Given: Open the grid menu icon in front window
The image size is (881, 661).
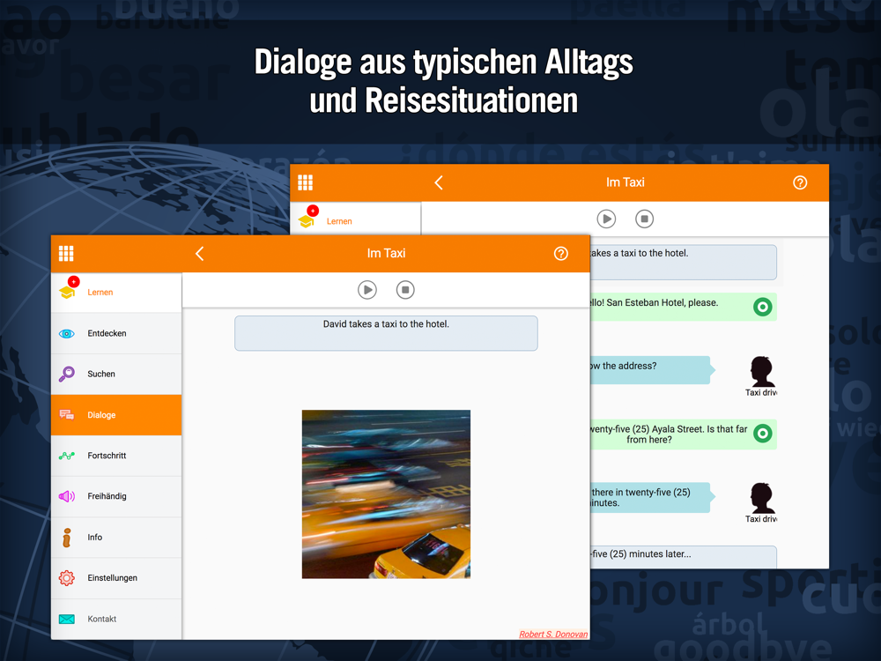Looking at the screenshot, I should [66, 254].
